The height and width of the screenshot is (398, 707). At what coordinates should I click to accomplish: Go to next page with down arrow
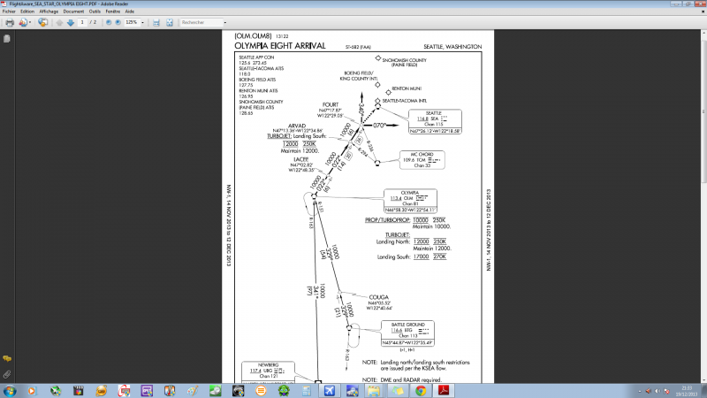(70, 22)
